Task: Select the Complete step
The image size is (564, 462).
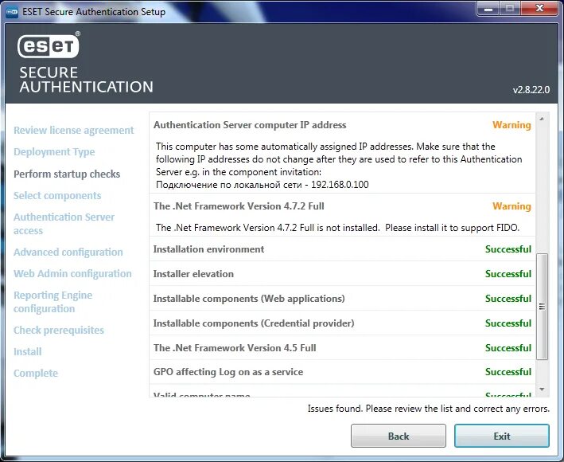Action: 36,373
